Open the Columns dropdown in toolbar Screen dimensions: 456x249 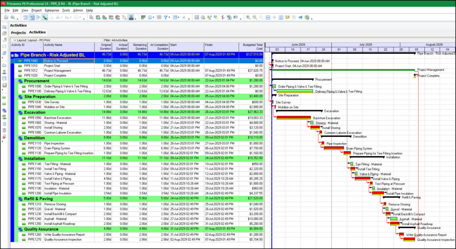(x=152, y=17)
